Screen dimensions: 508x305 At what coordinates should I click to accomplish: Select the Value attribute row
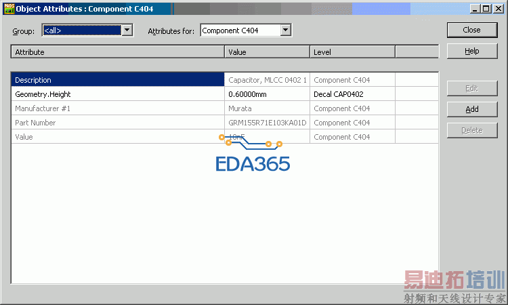(x=225, y=137)
